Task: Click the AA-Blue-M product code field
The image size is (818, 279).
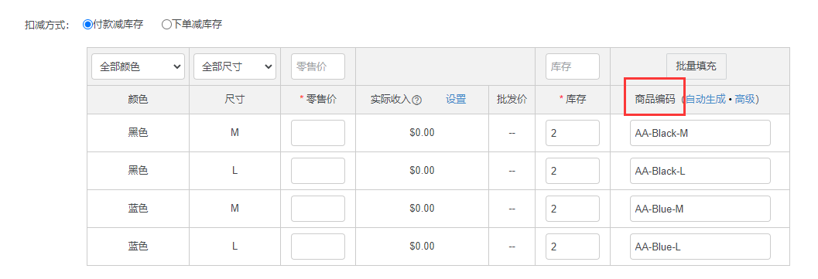Action: click(700, 209)
